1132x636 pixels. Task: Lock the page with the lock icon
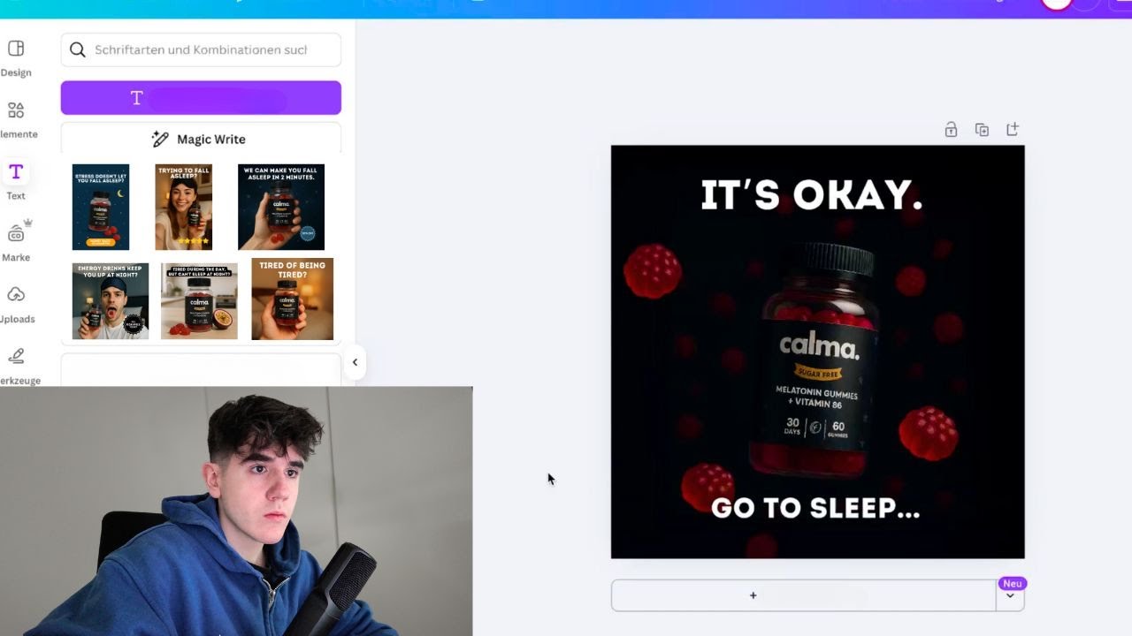(951, 130)
